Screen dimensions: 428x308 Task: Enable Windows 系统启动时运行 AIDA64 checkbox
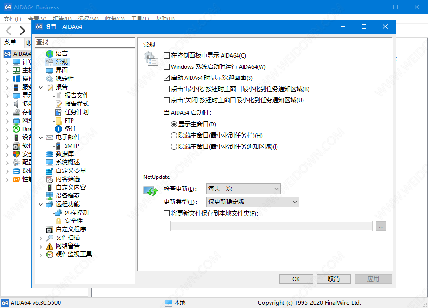166,67
